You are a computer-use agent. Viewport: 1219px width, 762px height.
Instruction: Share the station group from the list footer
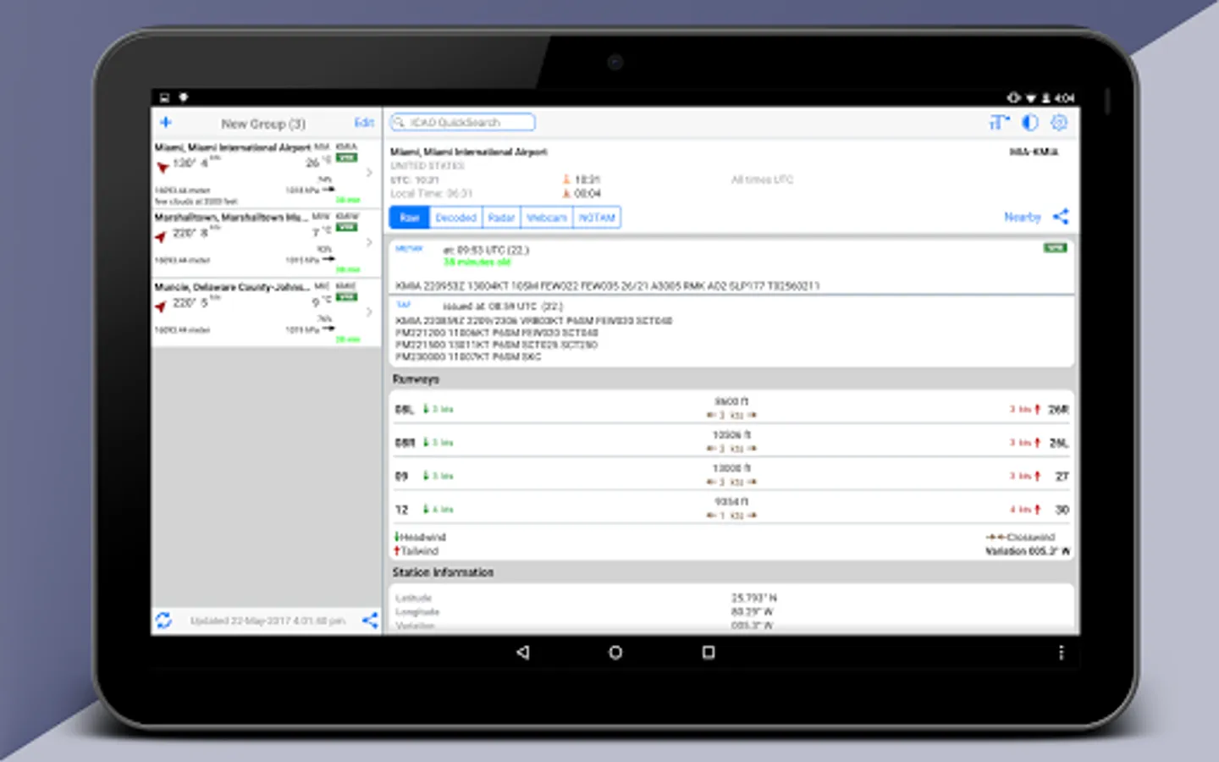click(x=370, y=621)
